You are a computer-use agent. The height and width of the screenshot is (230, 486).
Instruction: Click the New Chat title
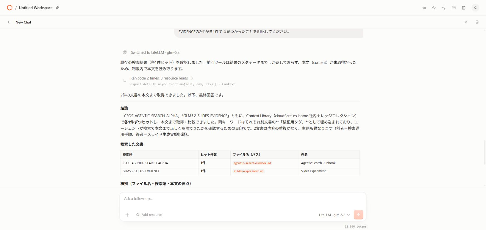coord(23,22)
